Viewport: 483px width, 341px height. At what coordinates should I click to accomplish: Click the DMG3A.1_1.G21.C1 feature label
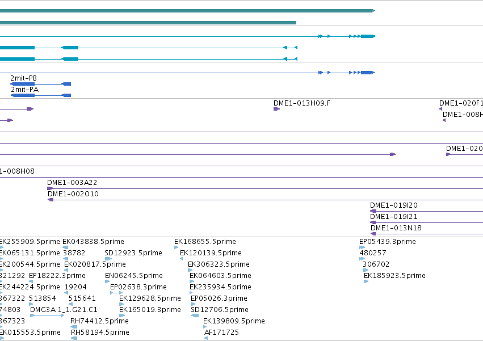click(x=64, y=310)
